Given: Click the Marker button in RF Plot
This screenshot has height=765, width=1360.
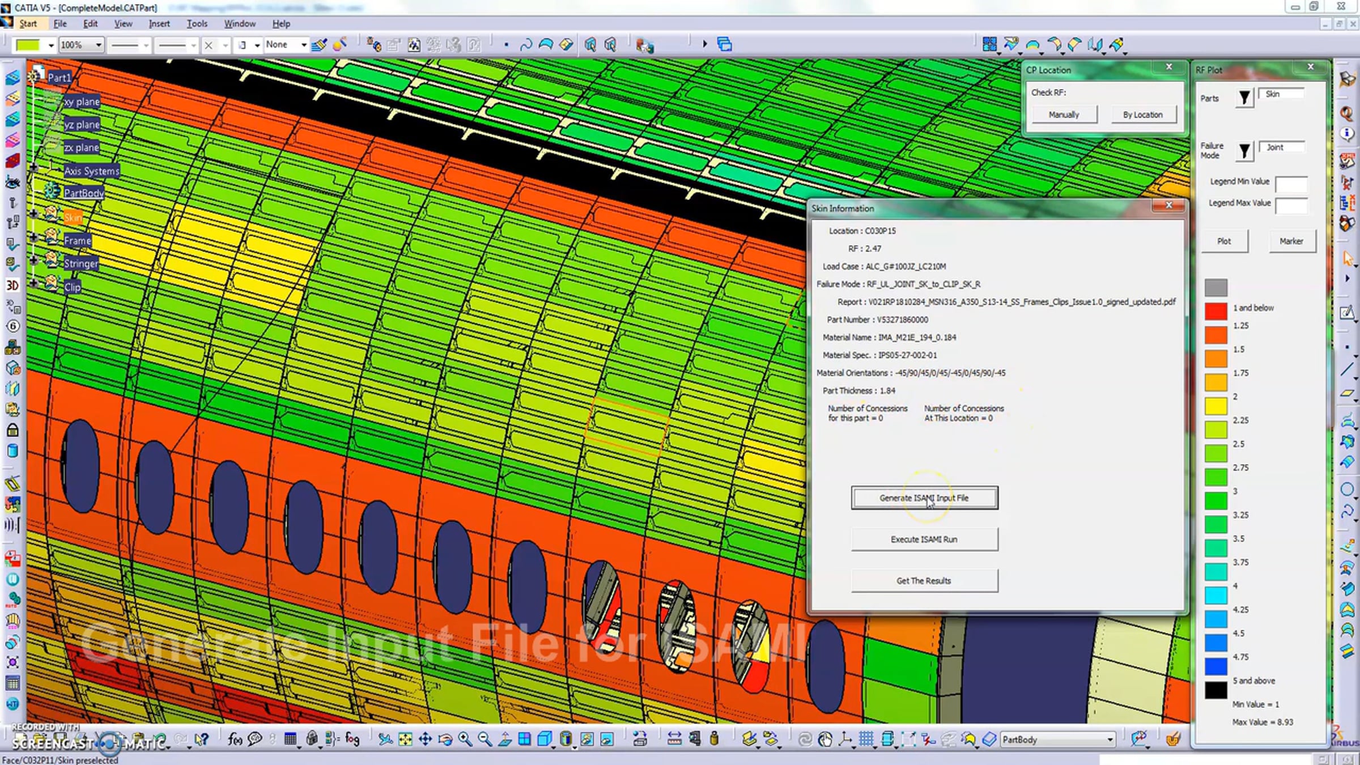Looking at the screenshot, I should point(1291,241).
